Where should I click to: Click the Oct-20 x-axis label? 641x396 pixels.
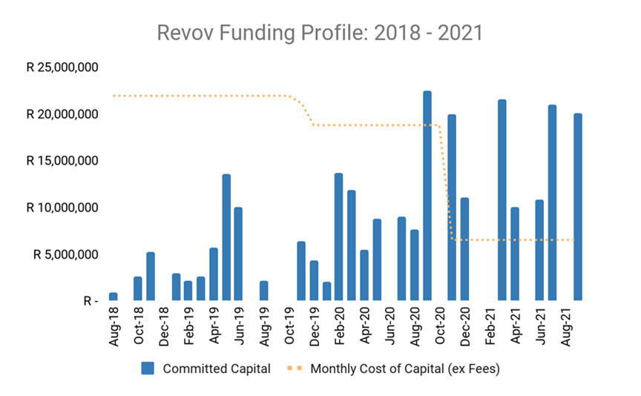(440, 326)
